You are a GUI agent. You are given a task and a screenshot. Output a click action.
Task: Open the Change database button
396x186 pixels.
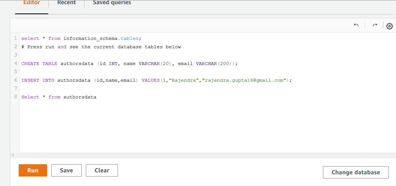(356, 172)
